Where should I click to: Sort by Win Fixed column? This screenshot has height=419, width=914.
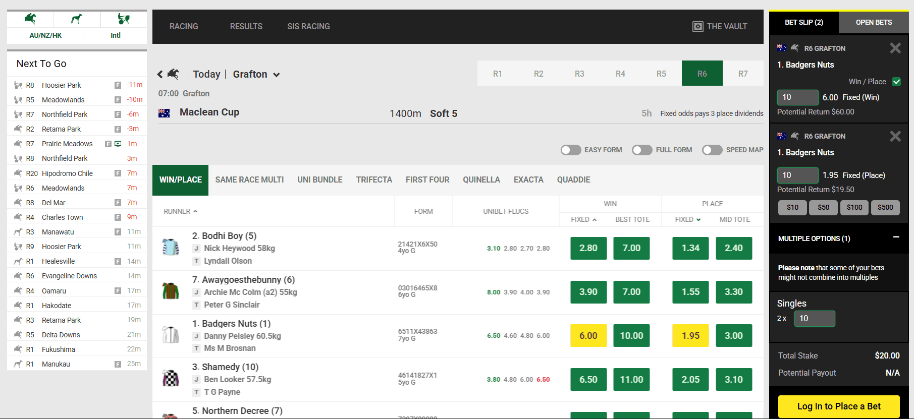(583, 220)
